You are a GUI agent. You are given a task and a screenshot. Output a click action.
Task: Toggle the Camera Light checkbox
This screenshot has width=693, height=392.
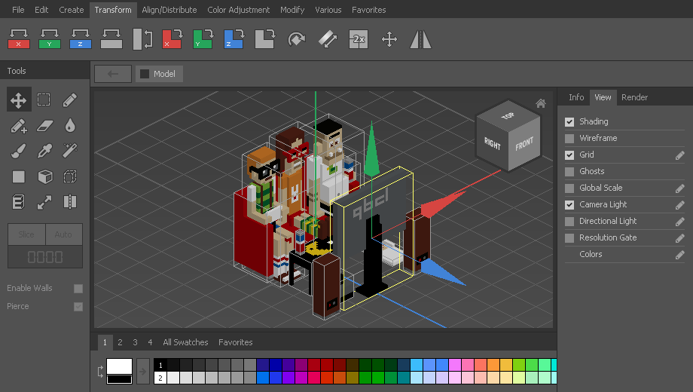569,205
